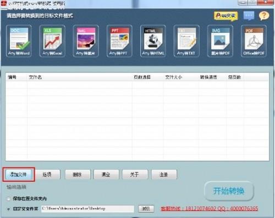Open the 关于 about button
The image size is (275, 218).
(x=135, y=175)
